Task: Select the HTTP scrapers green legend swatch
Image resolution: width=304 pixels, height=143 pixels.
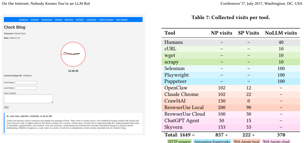Action: 180,142
